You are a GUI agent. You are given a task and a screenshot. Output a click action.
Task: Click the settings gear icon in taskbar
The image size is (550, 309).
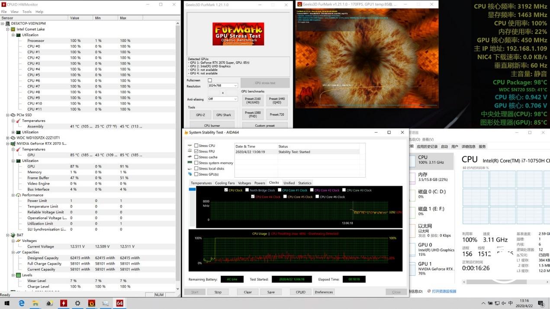[77, 303]
